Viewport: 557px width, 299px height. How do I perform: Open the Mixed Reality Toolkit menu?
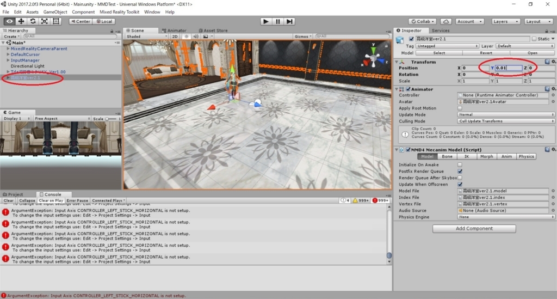(119, 12)
